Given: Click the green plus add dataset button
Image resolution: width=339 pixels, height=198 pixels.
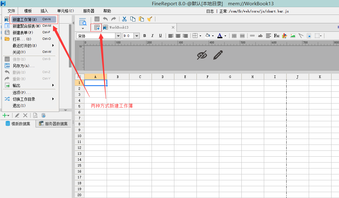Looking at the screenshot, I should click(5, 116).
